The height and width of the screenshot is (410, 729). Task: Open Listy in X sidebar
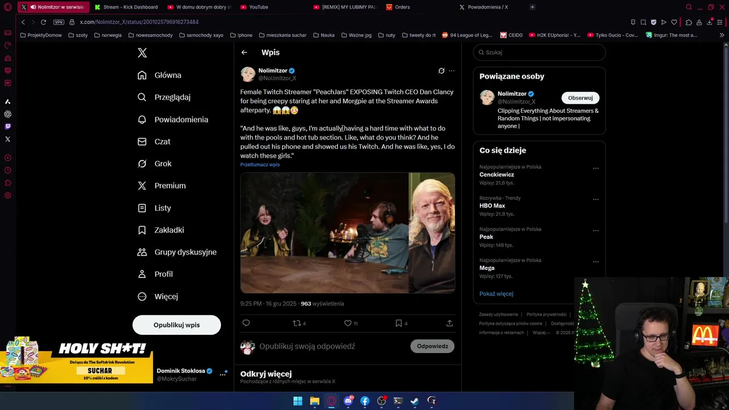tap(154, 208)
